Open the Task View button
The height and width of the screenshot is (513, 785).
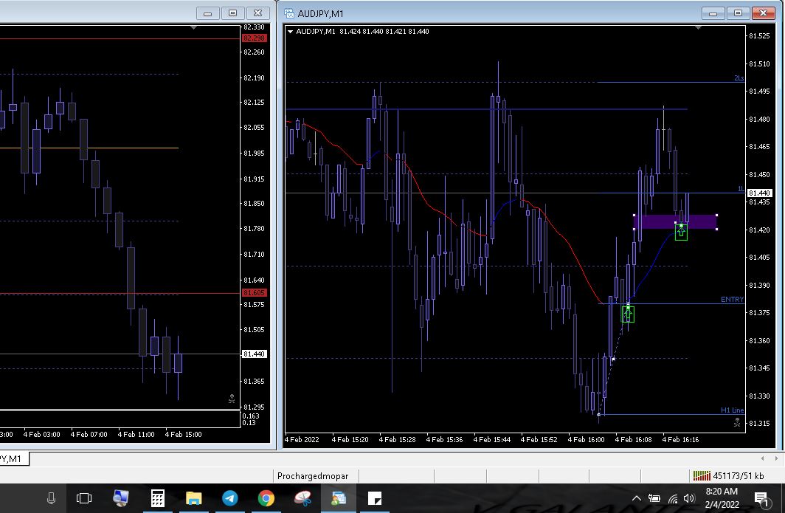pos(84,498)
